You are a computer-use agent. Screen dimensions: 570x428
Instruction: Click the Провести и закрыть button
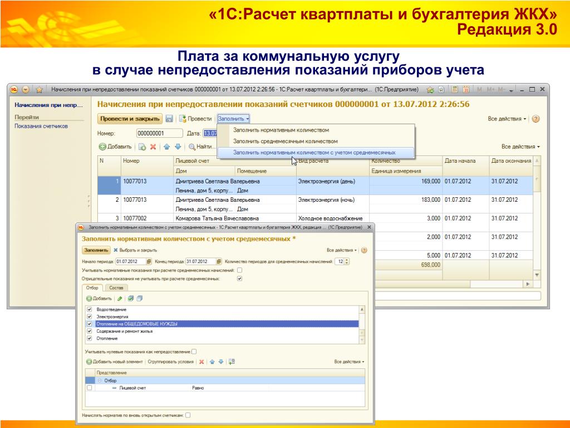coord(130,119)
